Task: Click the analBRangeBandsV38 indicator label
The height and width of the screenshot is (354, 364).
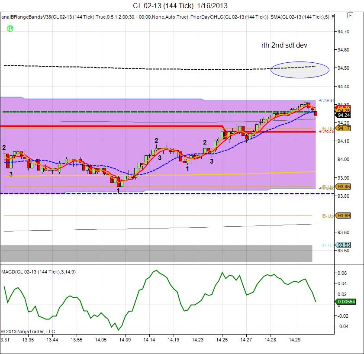Action: pyautogui.click(x=95, y=17)
